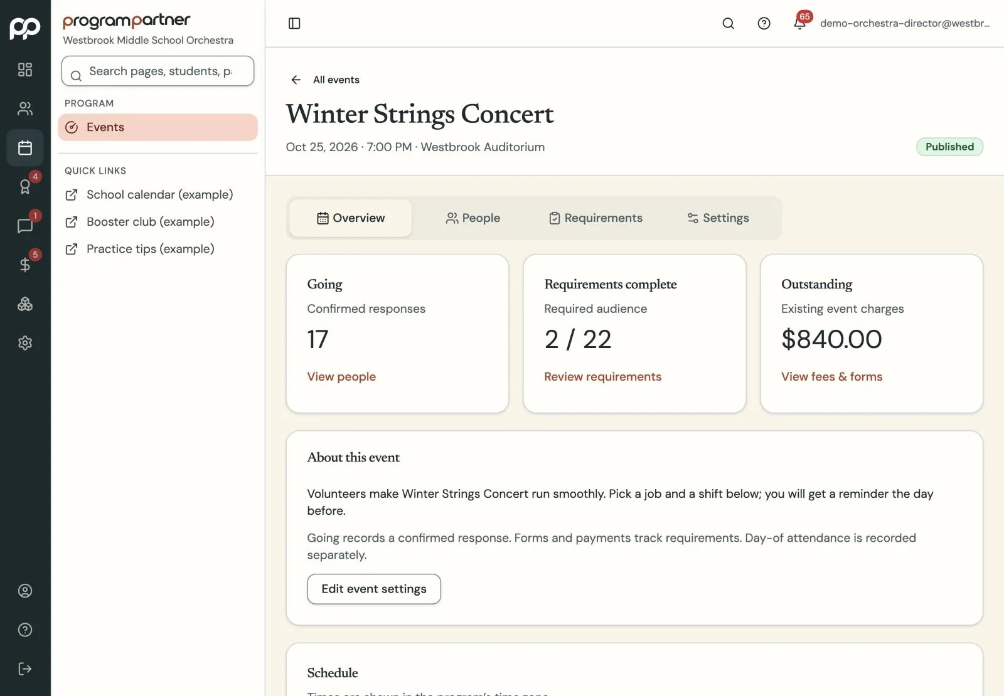The height and width of the screenshot is (696, 1004).
Task: Click the 2 / 22 requirements count
Action: (x=577, y=339)
